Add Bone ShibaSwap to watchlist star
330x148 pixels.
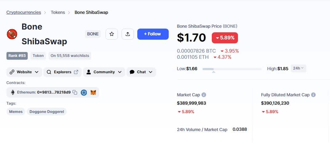(112, 34)
